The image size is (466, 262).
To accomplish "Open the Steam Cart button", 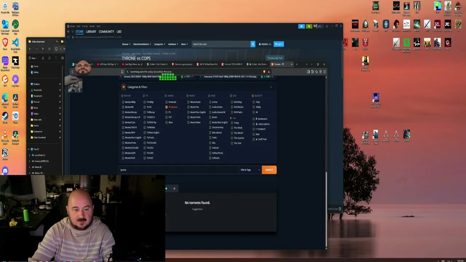I will [279, 44].
